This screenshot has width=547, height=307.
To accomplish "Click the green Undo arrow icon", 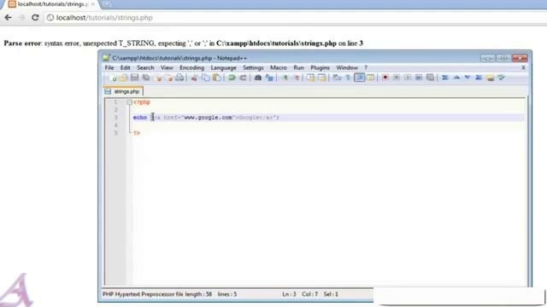I will click(232, 78).
